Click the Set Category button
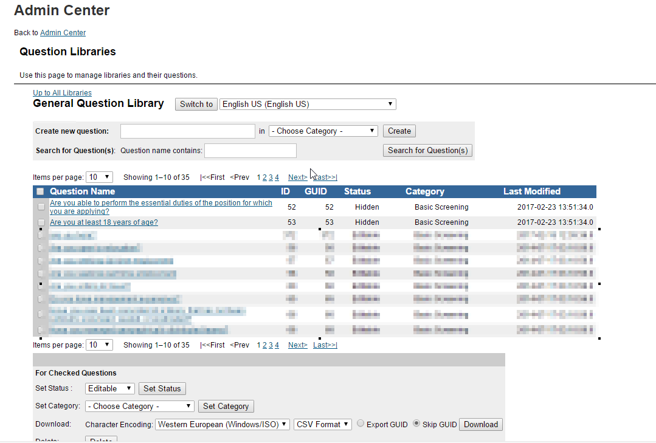This screenshot has width=656, height=443. pyautogui.click(x=226, y=406)
